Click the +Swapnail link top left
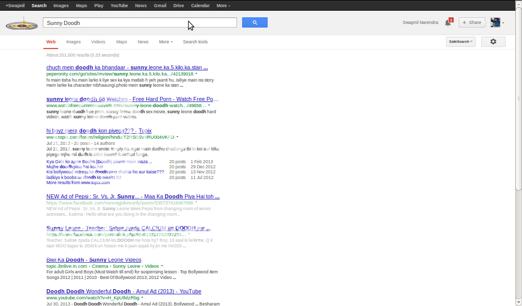The height and width of the screenshot is (306, 522). 14,6
